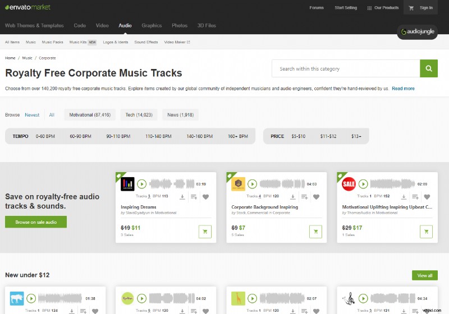Favorite Corporate Background Inspiring with heart
449x314 pixels.
316,197
